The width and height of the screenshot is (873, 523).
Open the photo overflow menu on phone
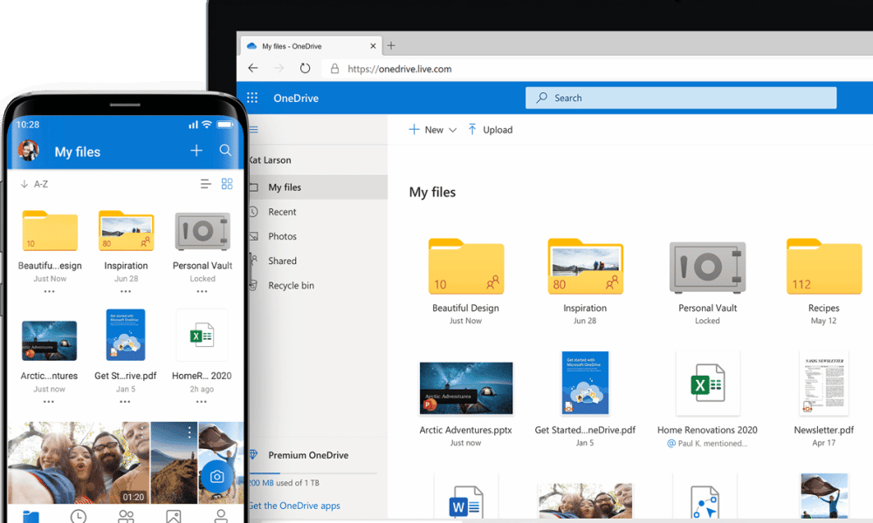(x=189, y=431)
